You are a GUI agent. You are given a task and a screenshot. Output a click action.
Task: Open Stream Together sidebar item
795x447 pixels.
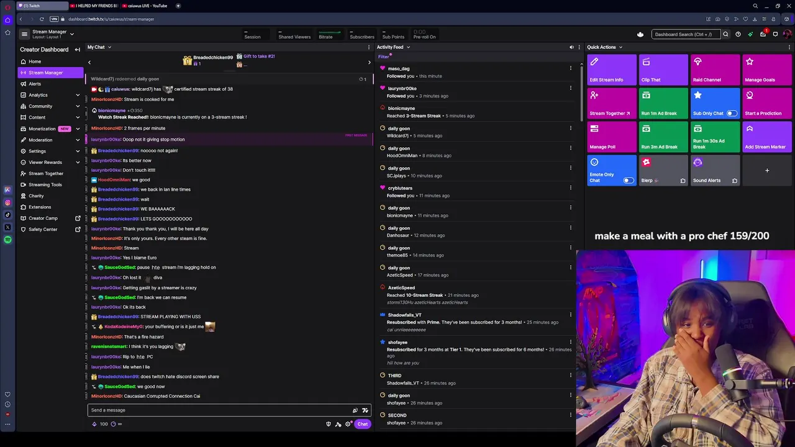click(x=50, y=173)
